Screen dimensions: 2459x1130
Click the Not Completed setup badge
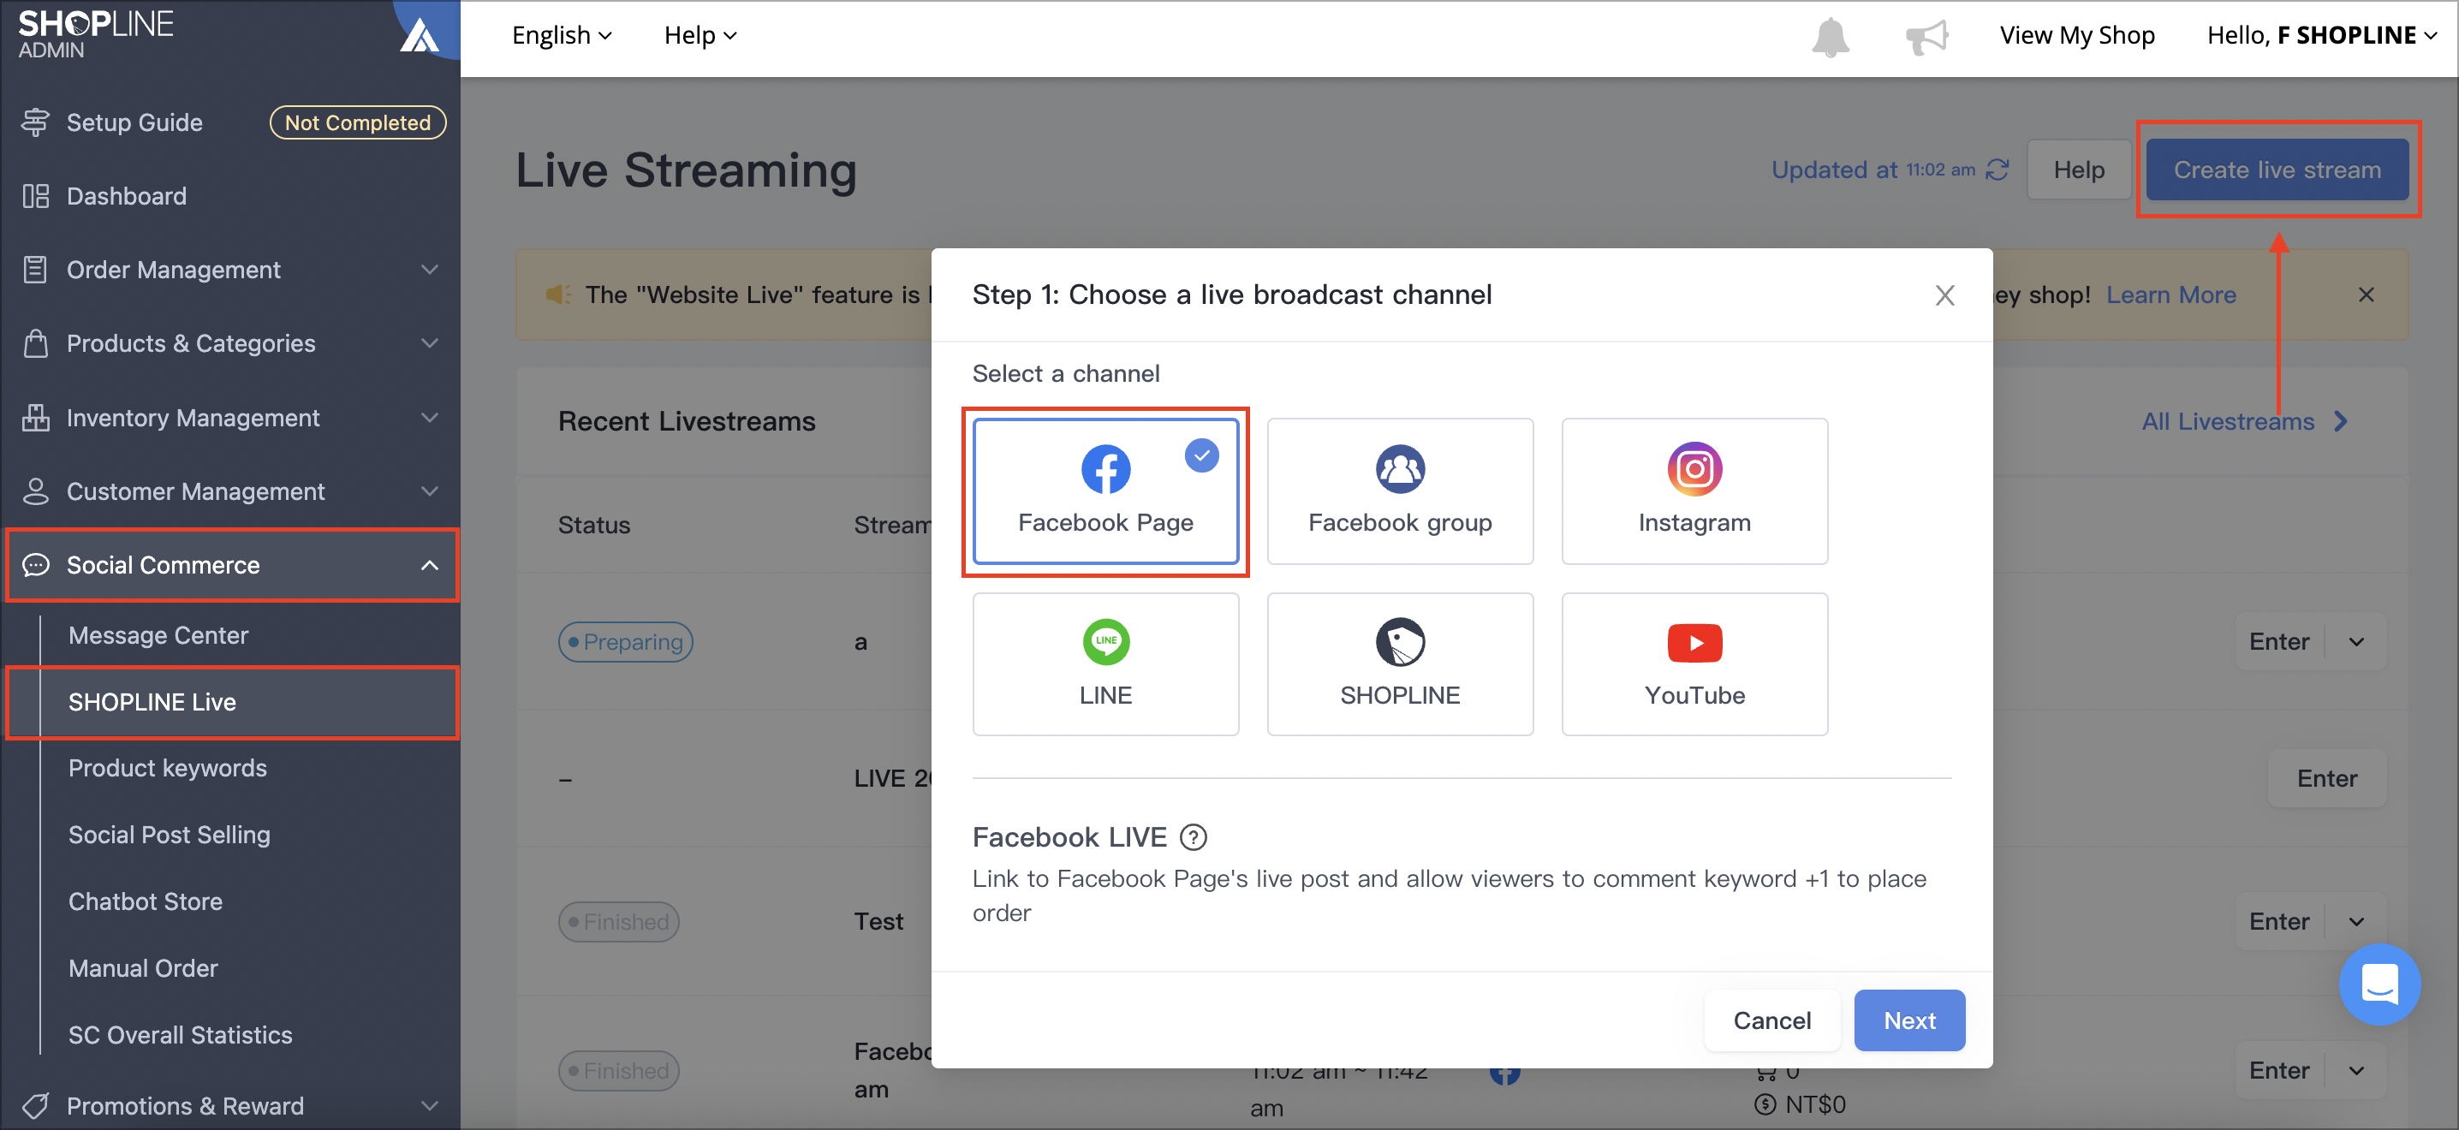(x=358, y=122)
